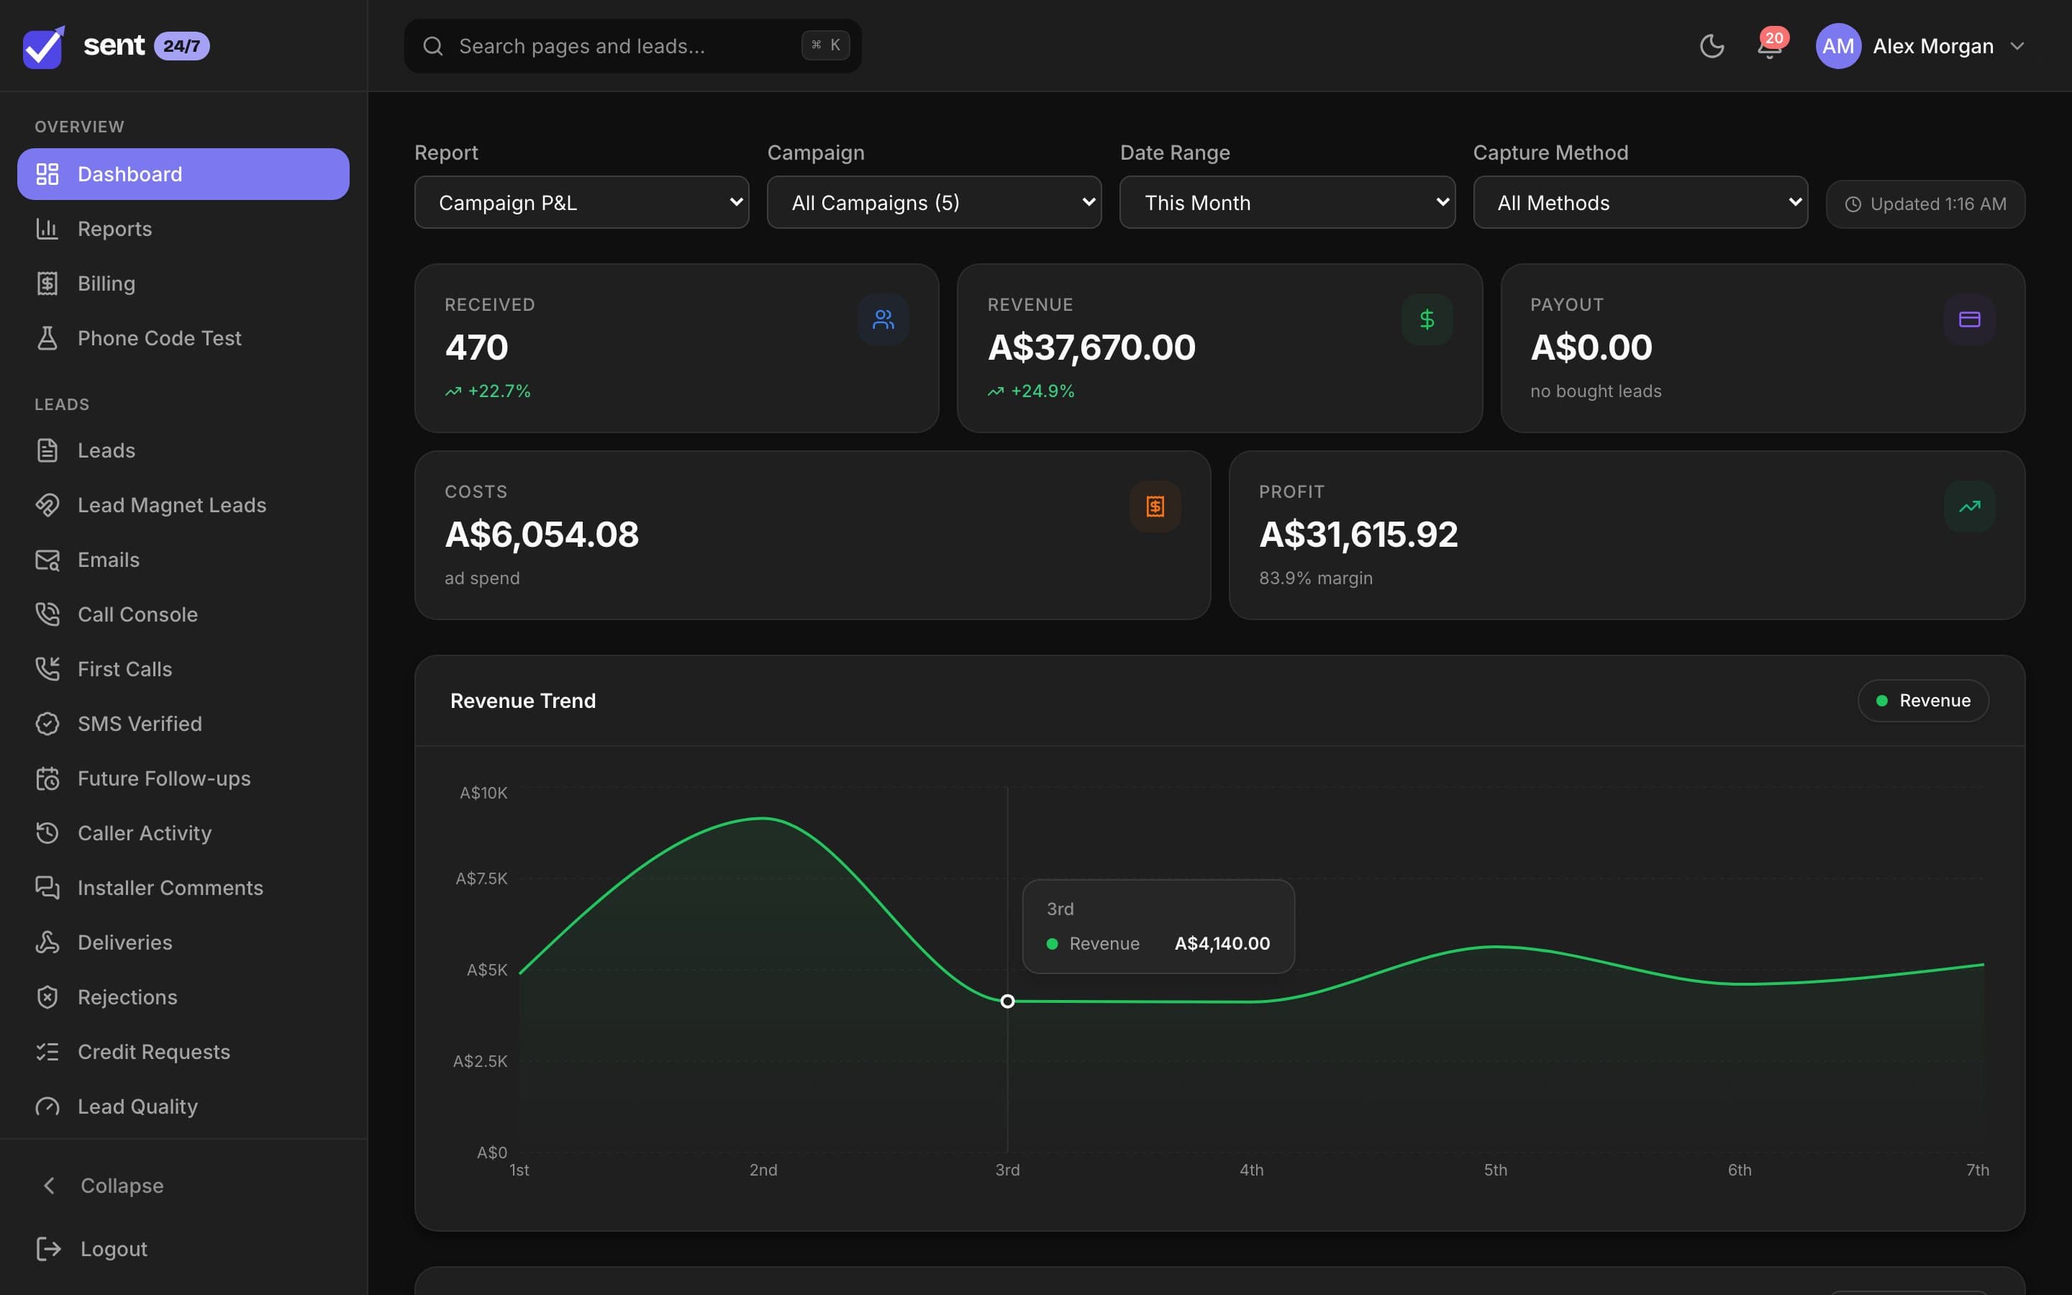Open notifications bell with 20 badge
Image resolution: width=2072 pixels, height=1295 pixels.
(1769, 46)
